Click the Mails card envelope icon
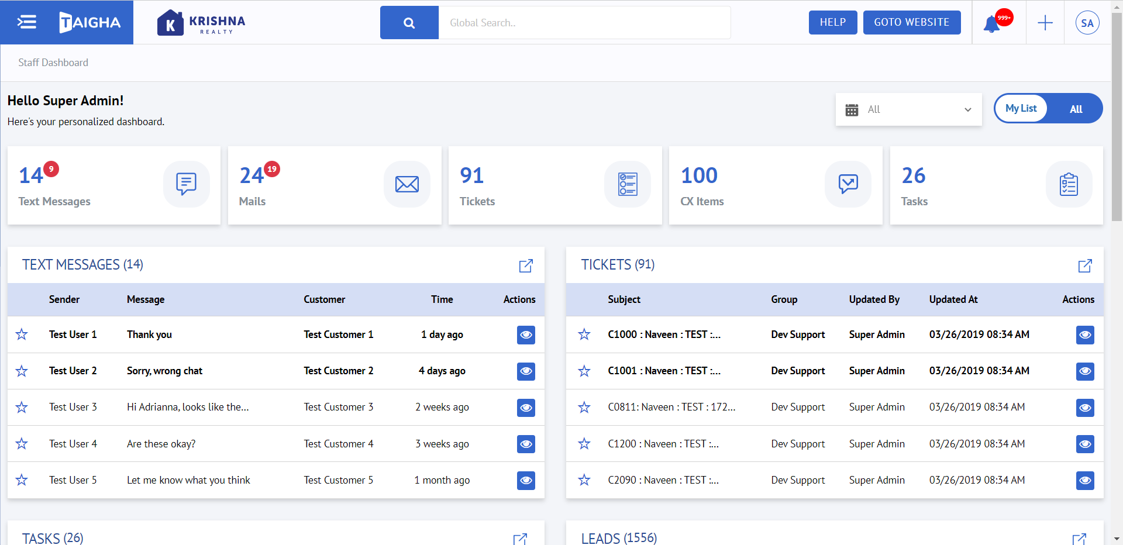 click(x=407, y=184)
